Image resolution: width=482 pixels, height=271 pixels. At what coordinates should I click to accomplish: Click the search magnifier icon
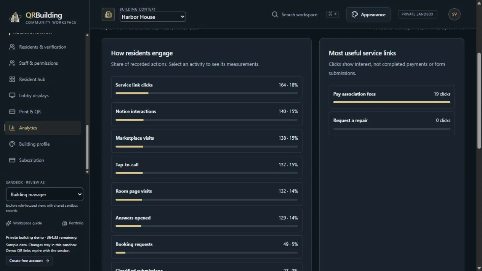coord(275,14)
